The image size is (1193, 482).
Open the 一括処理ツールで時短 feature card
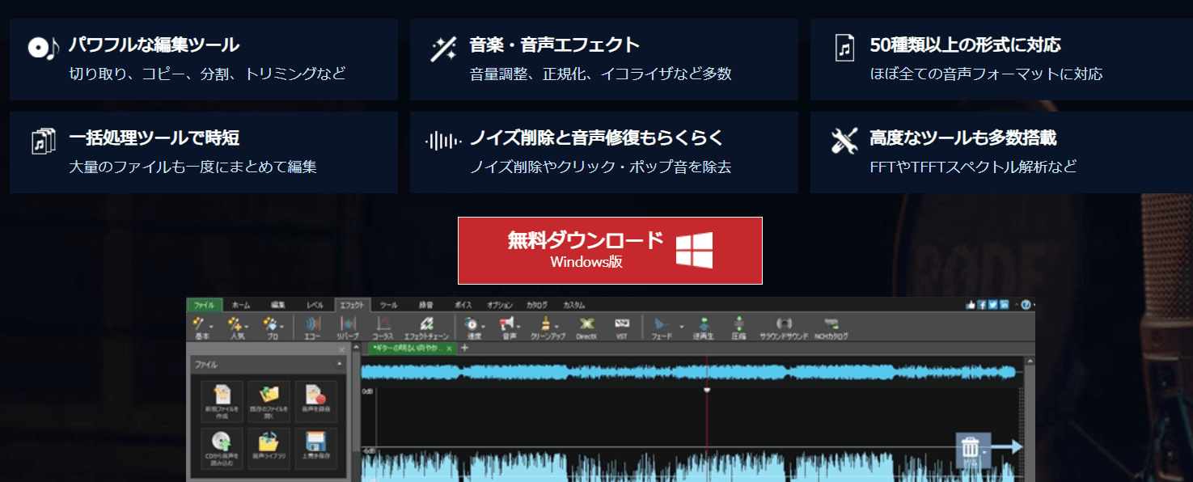tap(204, 152)
